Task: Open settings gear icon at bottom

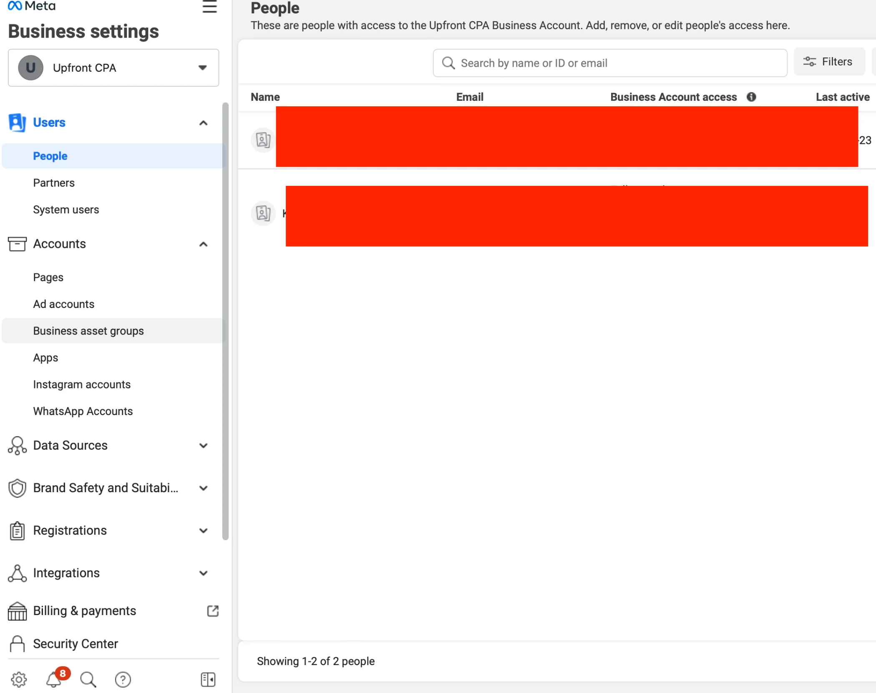Action: [x=19, y=680]
